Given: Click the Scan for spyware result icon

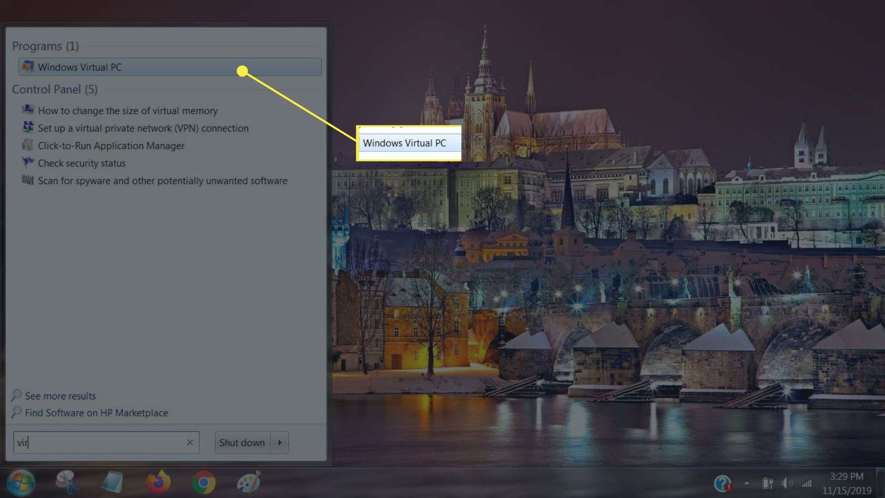Looking at the screenshot, I should (28, 180).
